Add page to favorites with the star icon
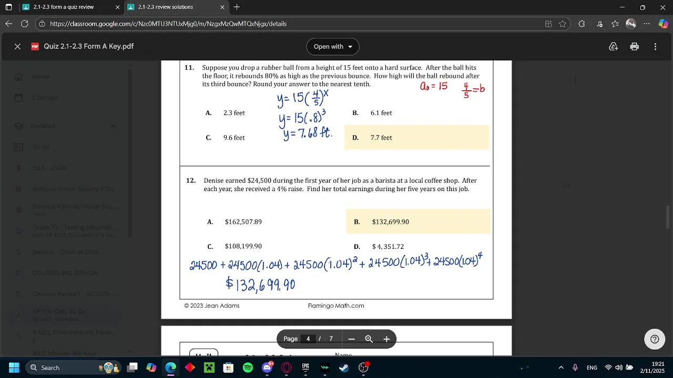 click(x=563, y=24)
